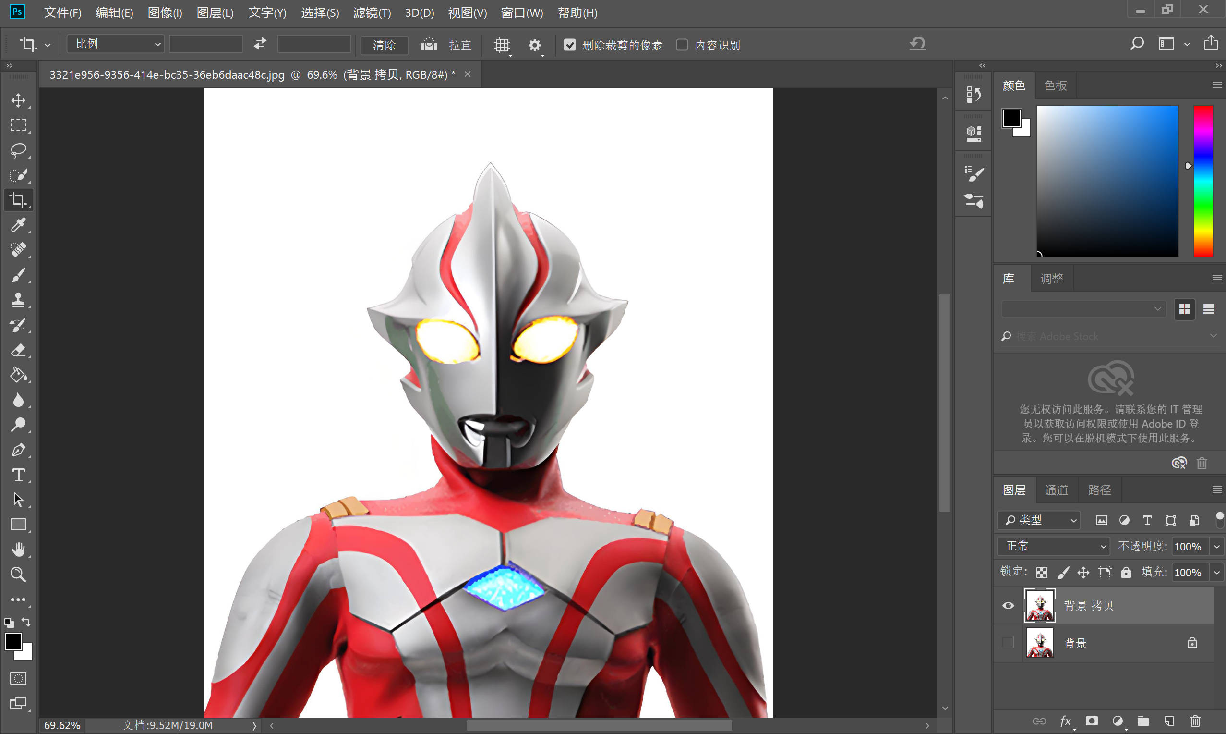
Task: Switch to the 色板 tab
Action: [1055, 86]
